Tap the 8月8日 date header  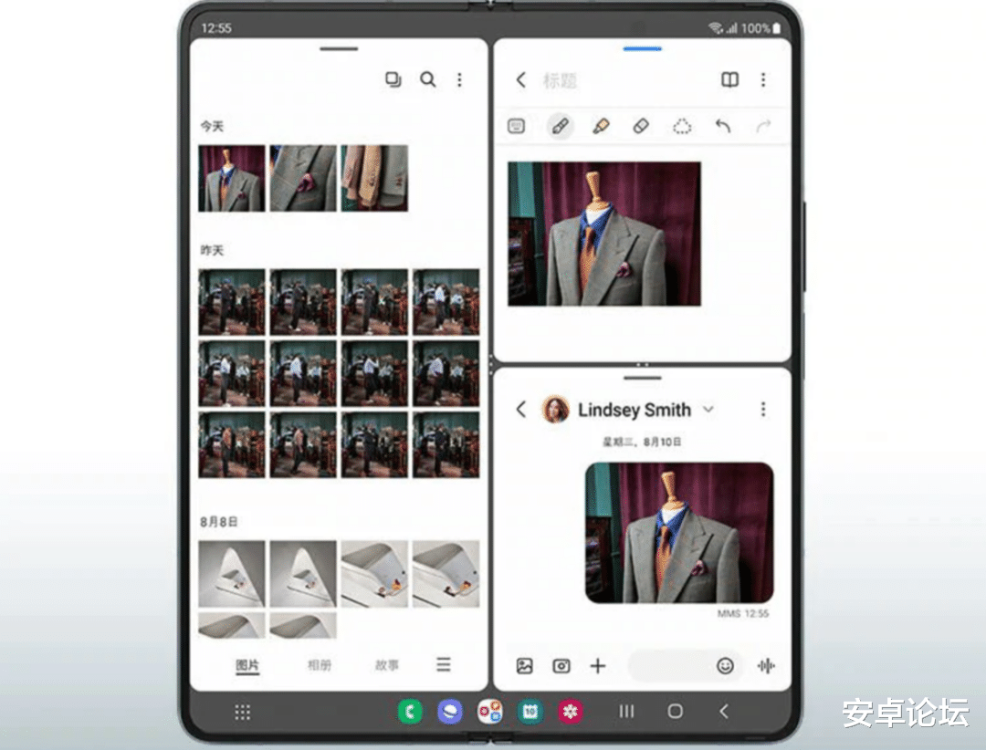(x=219, y=522)
